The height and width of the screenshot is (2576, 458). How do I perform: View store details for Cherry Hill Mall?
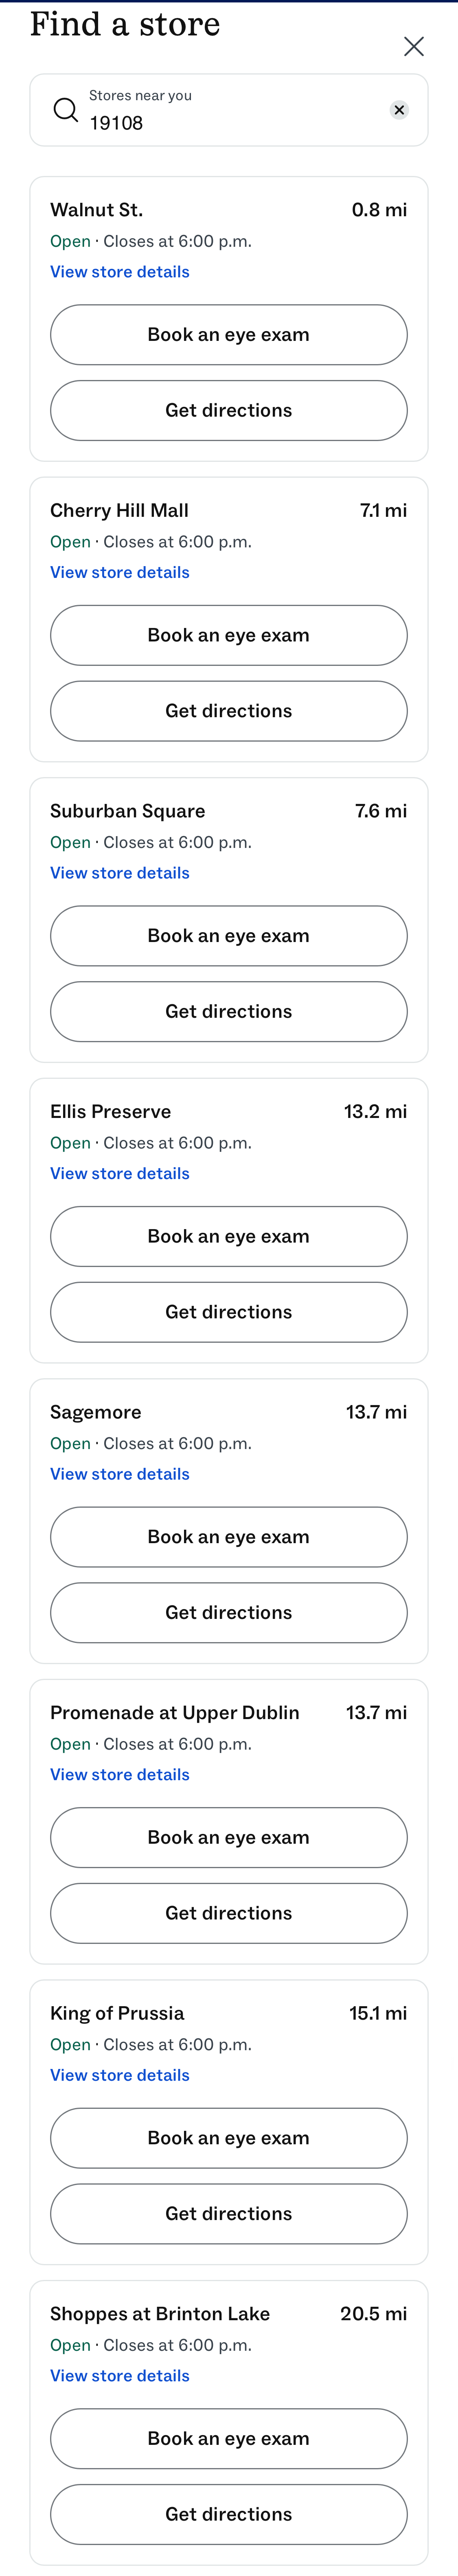(x=119, y=572)
